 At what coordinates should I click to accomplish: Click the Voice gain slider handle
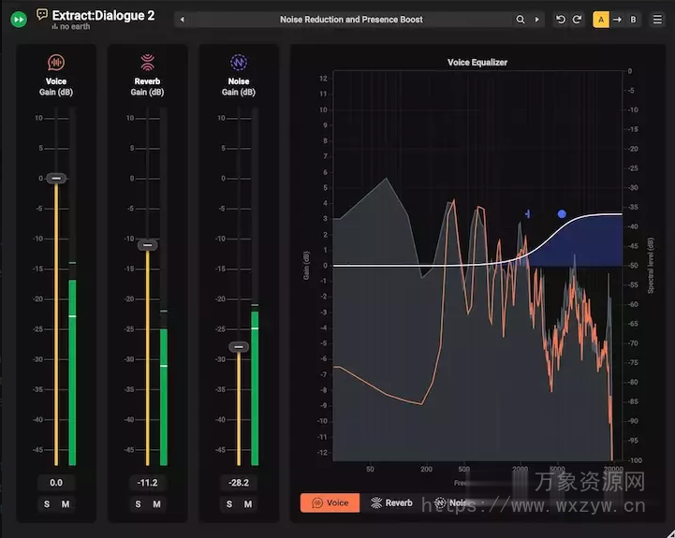pyautogui.click(x=56, y=178)
